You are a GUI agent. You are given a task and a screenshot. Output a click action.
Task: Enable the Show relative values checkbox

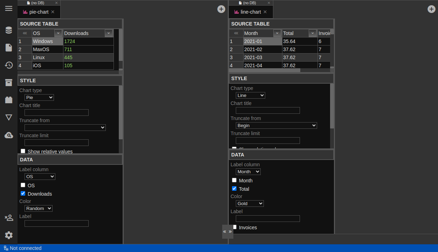[x=23, y=151]
